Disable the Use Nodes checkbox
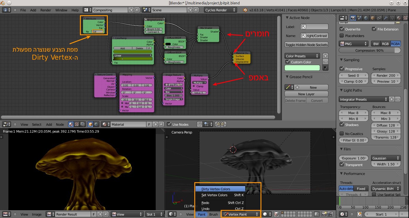Screen dimensions: 409x218 coord(169,124)
